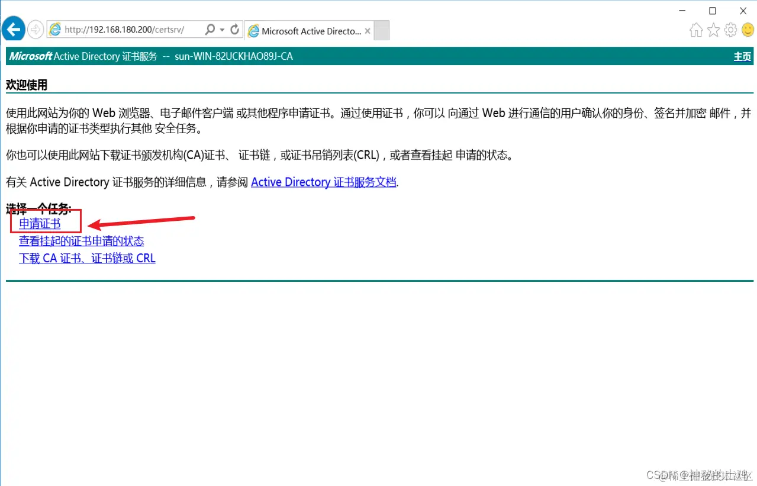Maximize the browser window
This screenshot has height=486, width=757.
pos(713,10)
